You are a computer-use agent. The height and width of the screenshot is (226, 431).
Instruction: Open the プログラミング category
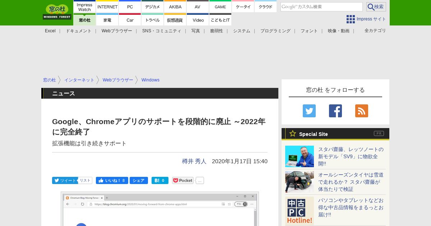click(275, 31)
